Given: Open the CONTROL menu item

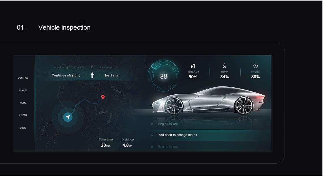Looking at the screenshot, I should point(23,78).
